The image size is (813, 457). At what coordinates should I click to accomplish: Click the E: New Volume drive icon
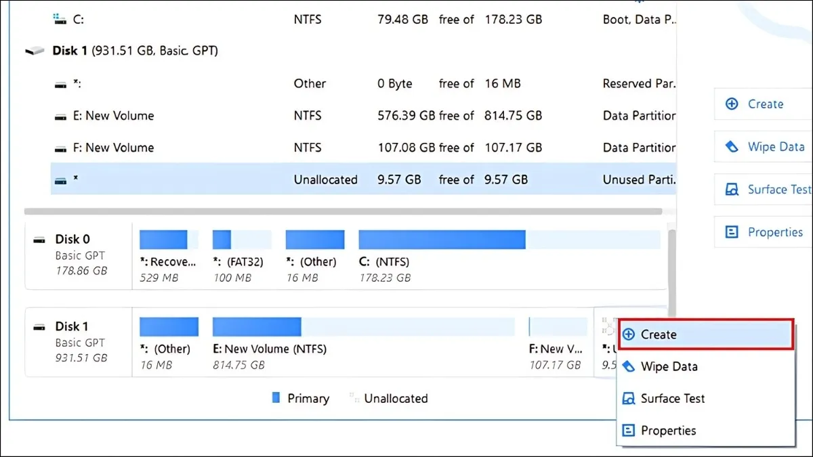tap(61, 116)
